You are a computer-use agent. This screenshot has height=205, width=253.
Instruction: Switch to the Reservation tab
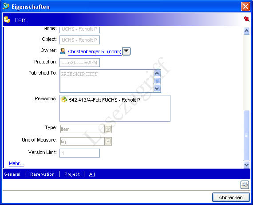[42, 174]
